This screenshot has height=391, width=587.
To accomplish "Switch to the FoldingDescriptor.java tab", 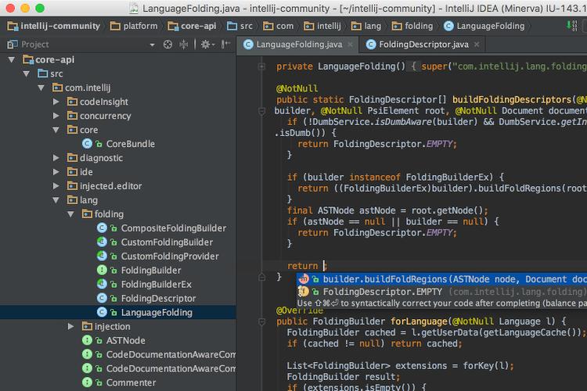I will coord(423,45).
